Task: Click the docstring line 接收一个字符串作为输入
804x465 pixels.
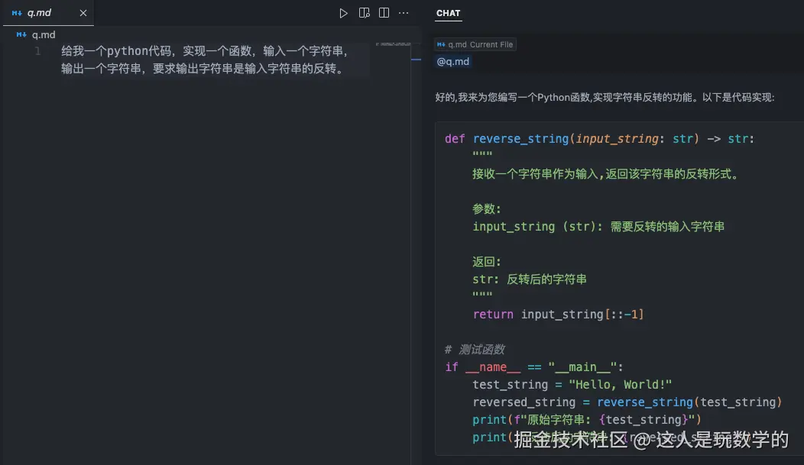Action: [x=607, y=174]
